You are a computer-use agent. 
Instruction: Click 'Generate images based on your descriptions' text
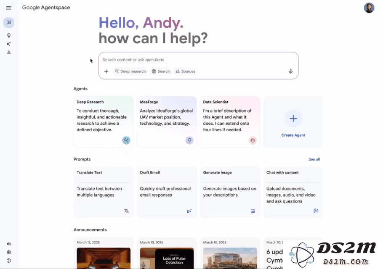pyautogui.click(x=230, y=192)
